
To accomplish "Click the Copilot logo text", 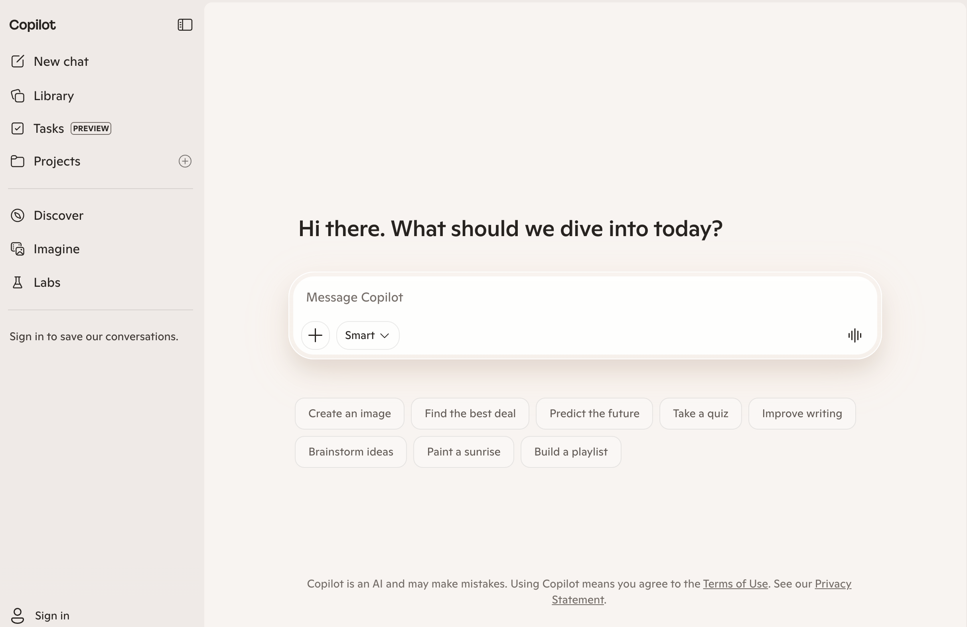I will point(32,25).
